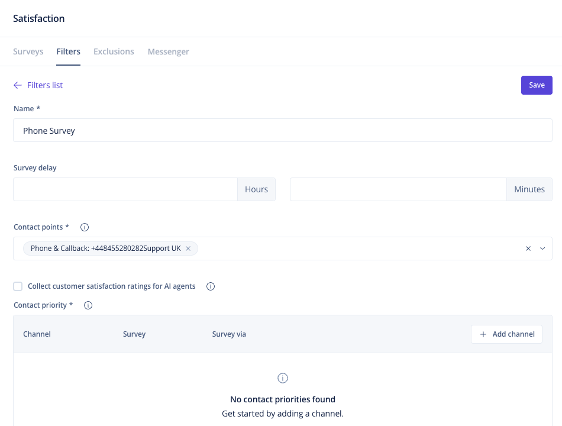
Task: Click the Survey column header
Action: click(x=134, y=334)
